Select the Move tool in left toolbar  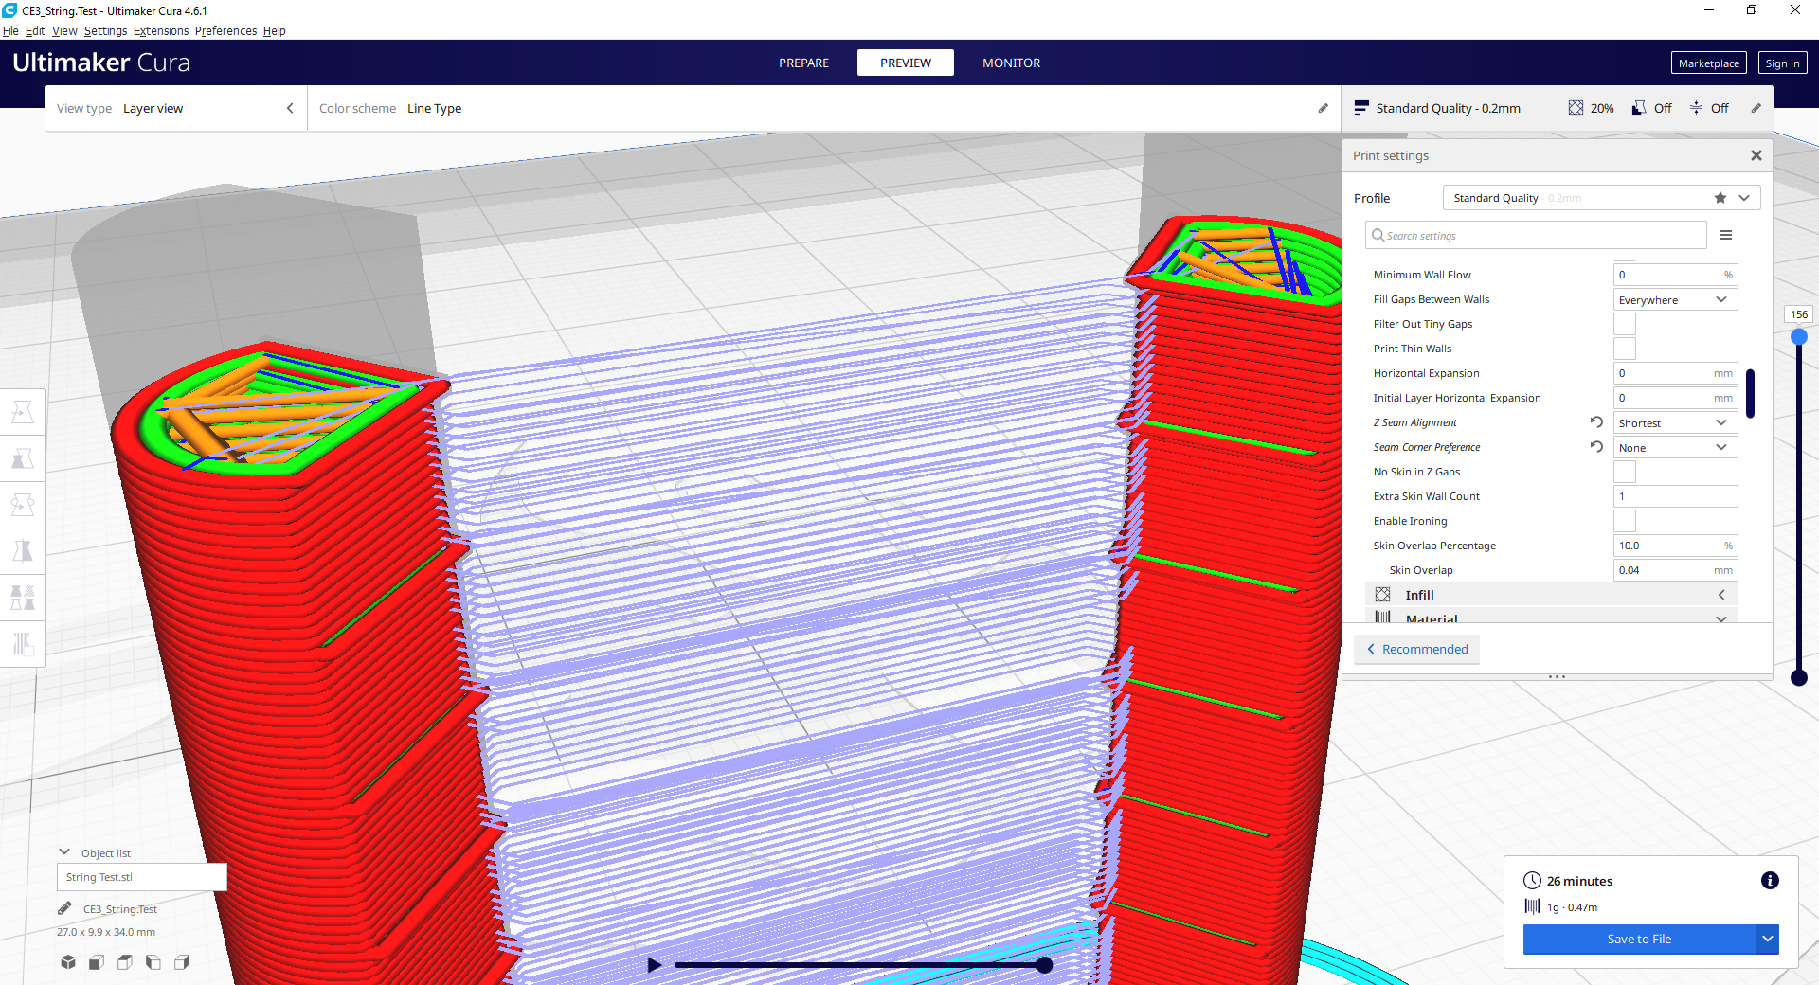[23, 412]
